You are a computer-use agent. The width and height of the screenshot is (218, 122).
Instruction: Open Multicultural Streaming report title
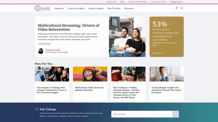click(68, 27)
